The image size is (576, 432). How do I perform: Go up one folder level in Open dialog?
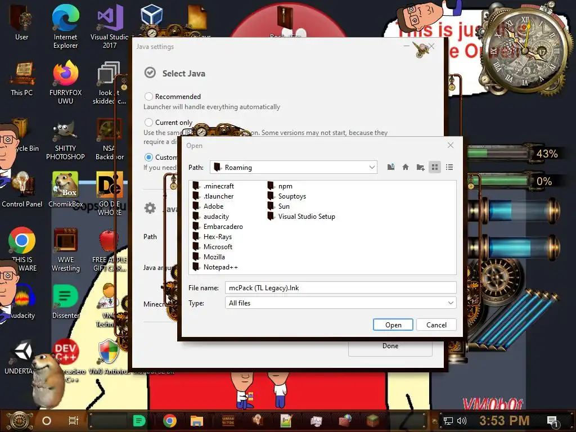[391, 167]
